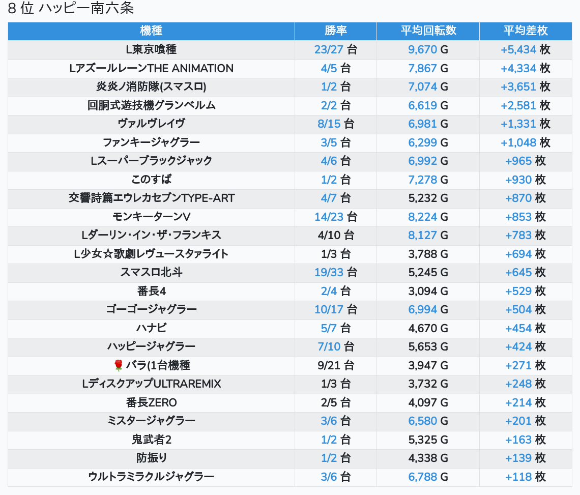Image resolution: width=580 pixels, height=495 pixels.
Task: Click win rate 8/15 台
Action: click(x=336, y=124)
